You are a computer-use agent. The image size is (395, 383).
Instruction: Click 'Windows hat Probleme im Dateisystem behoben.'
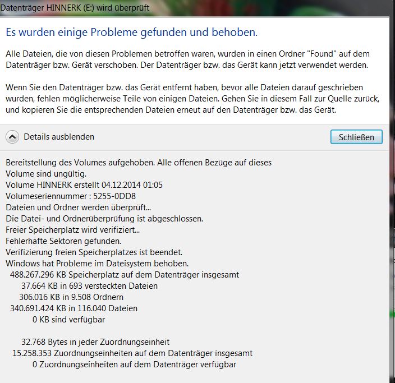pos(97,264)
